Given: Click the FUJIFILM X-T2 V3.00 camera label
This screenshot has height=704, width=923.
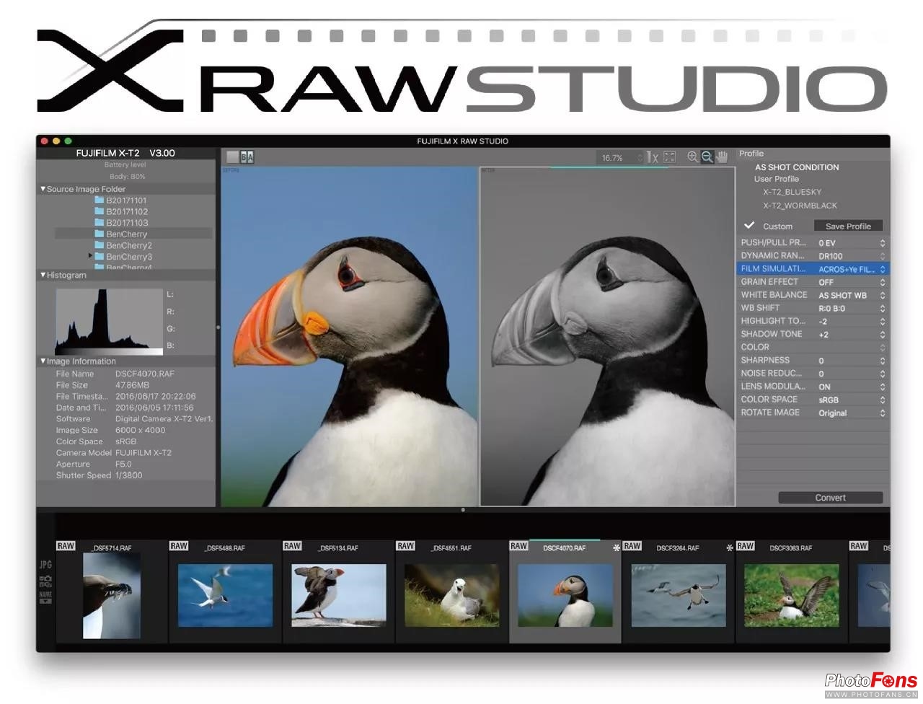Looking at the screenshot, I should coord(125,153).
